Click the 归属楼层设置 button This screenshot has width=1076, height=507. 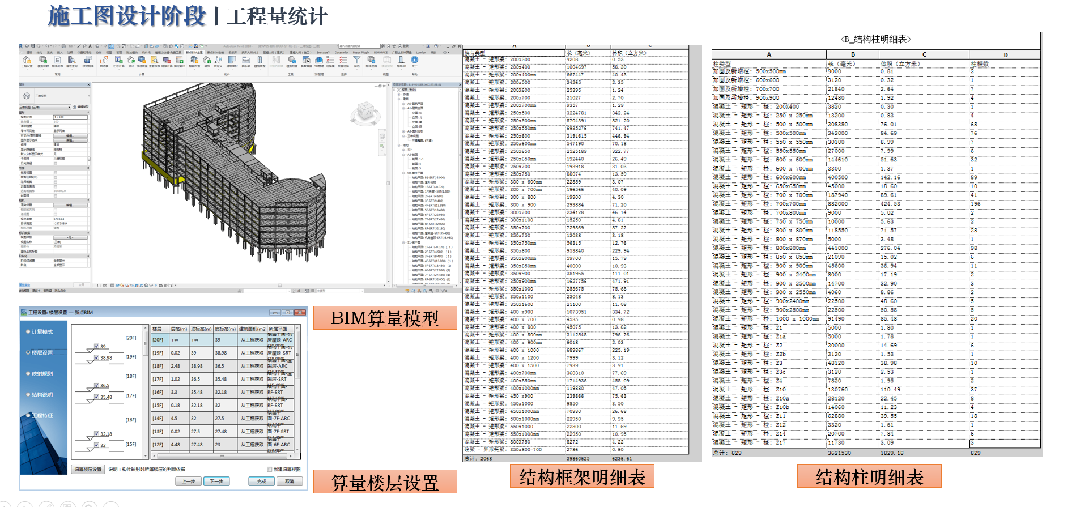click(x=88, y=469)
